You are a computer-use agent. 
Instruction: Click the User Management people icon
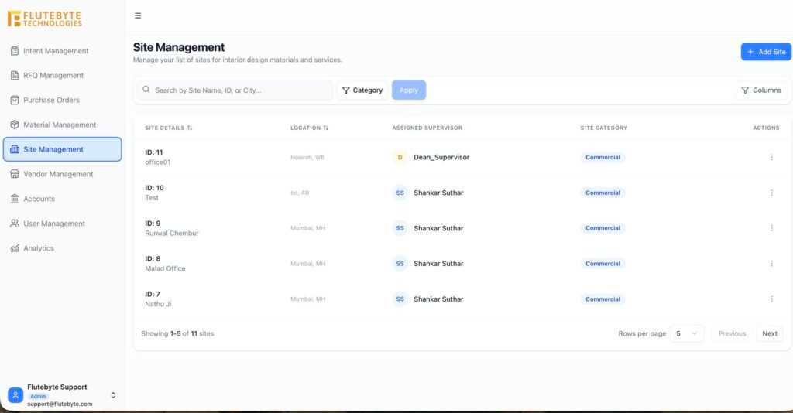tap(15, 224)
